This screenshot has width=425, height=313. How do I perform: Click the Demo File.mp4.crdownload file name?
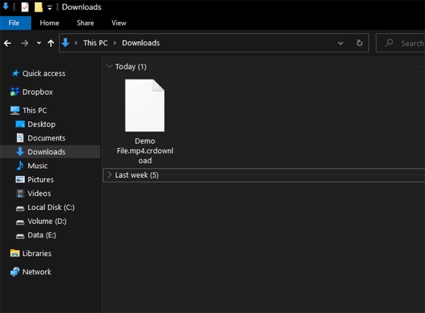[145, 151]
